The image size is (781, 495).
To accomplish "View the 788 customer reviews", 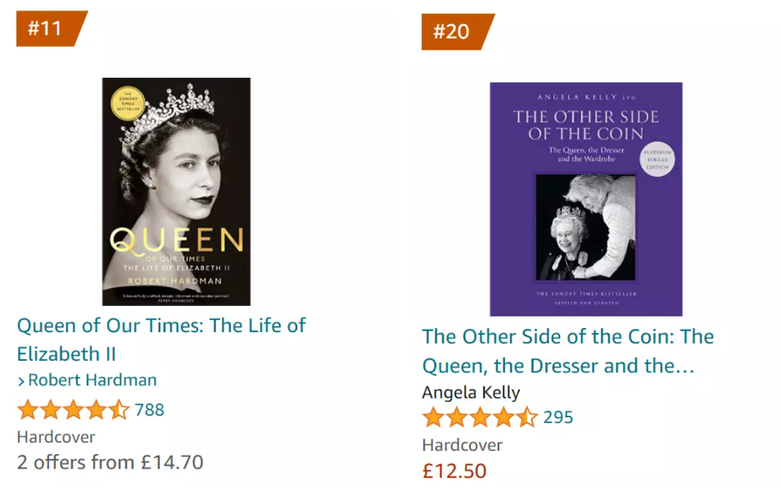I will point(150,410).
